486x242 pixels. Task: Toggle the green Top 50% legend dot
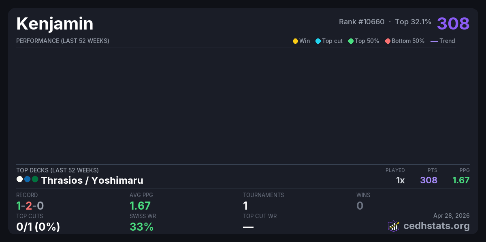(x=351, y=41)
